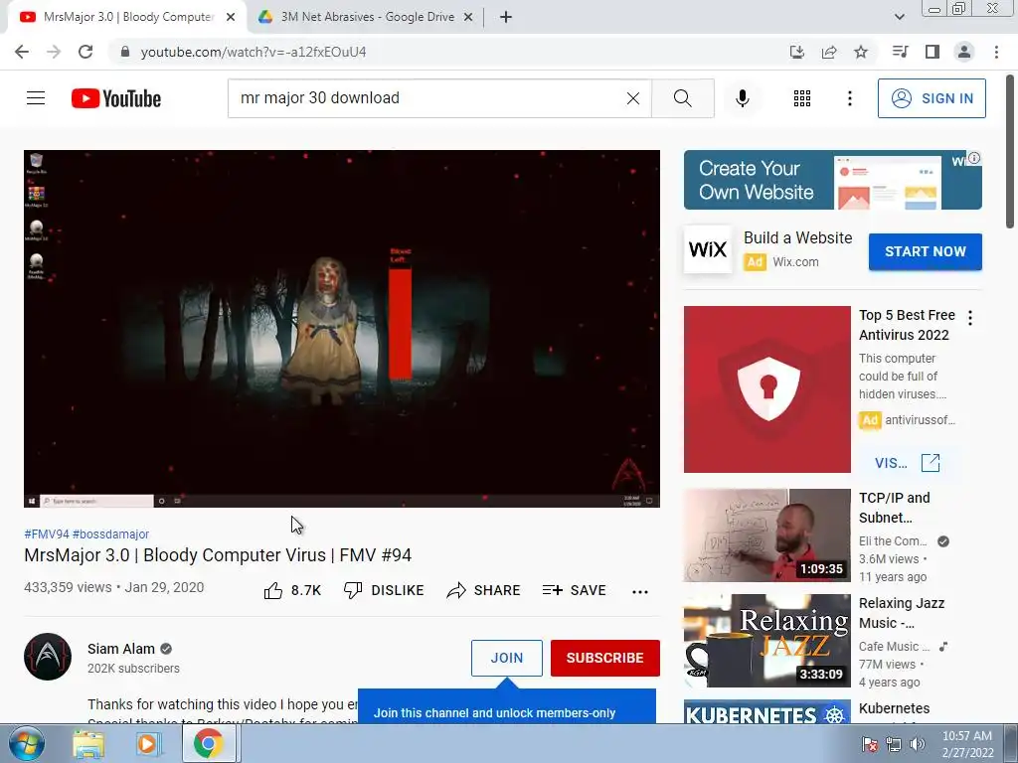Share this page icon in address bar
Image resolution: width=1018 pixels, height=763 pixels.
(x=829, y=52)
